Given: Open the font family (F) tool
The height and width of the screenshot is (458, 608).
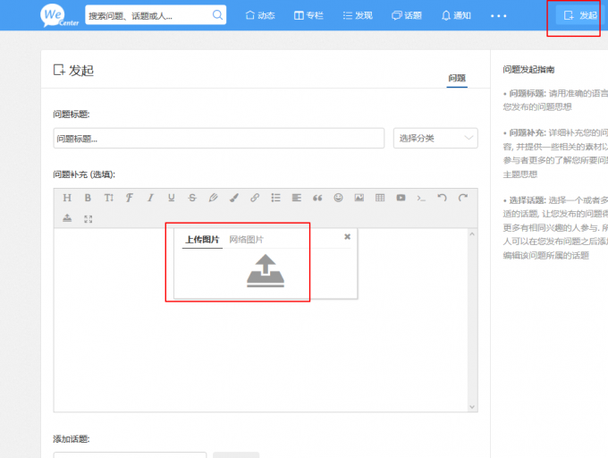Looking at the screenshot, I should point(130,198).
